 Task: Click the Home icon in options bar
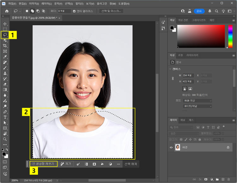coord(7,11)
